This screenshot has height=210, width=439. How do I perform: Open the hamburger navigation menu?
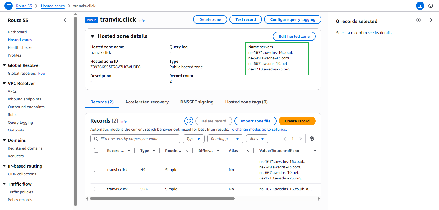9,6
